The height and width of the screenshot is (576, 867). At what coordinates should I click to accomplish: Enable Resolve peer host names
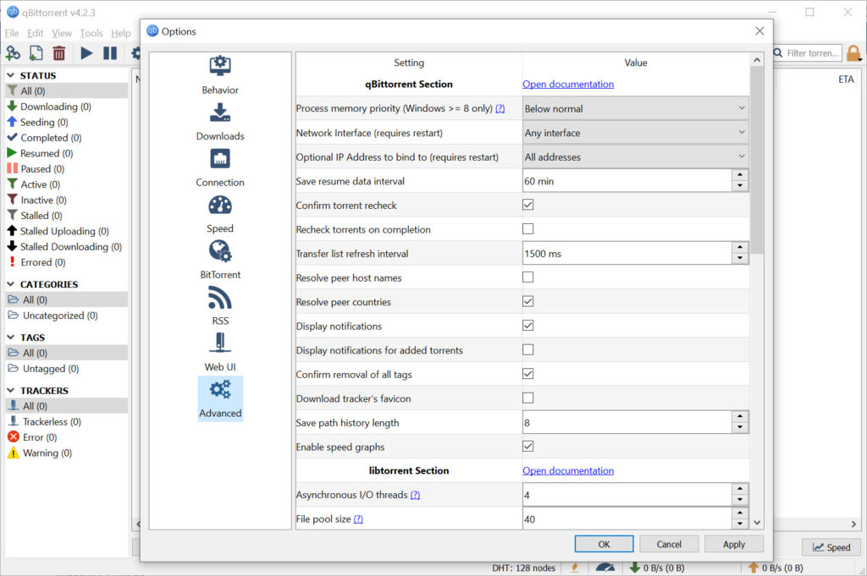[x=528, y=277]
